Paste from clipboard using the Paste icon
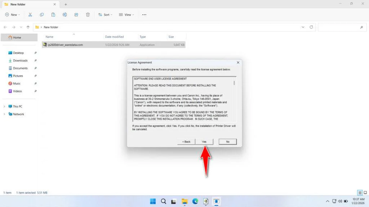The image size is (369, 207). 53,15
